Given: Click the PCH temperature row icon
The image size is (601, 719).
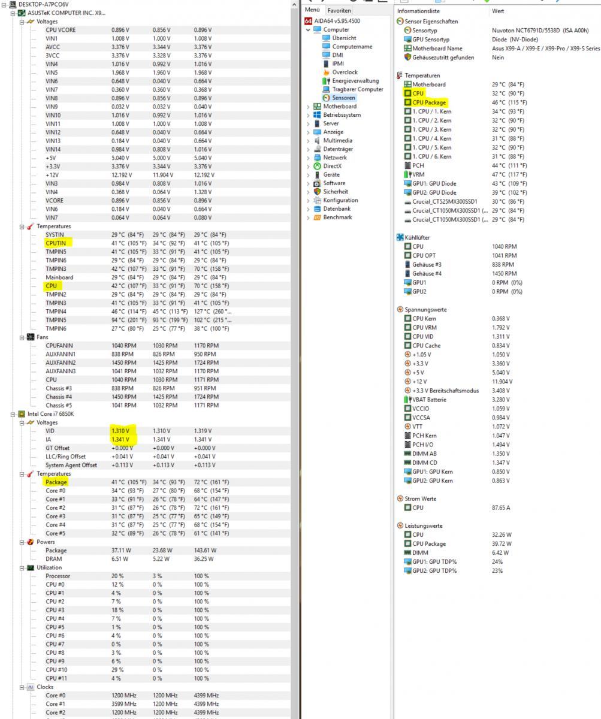Looking at the screenshot, I should point(408,165).
